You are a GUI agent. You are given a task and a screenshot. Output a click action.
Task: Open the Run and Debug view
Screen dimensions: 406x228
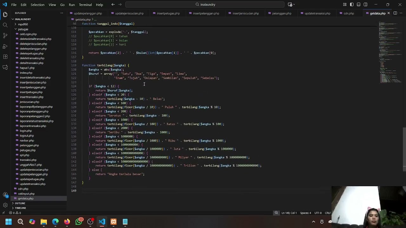tap(5, 46)
